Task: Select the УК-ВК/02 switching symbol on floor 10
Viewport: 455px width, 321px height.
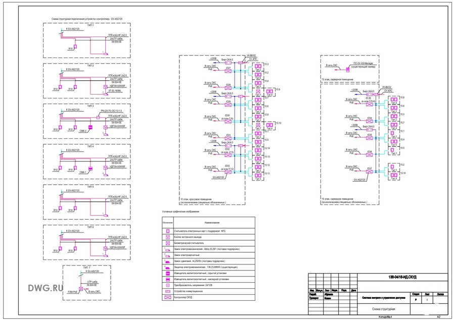Action: pyautogui.click(x=241, y=63)
